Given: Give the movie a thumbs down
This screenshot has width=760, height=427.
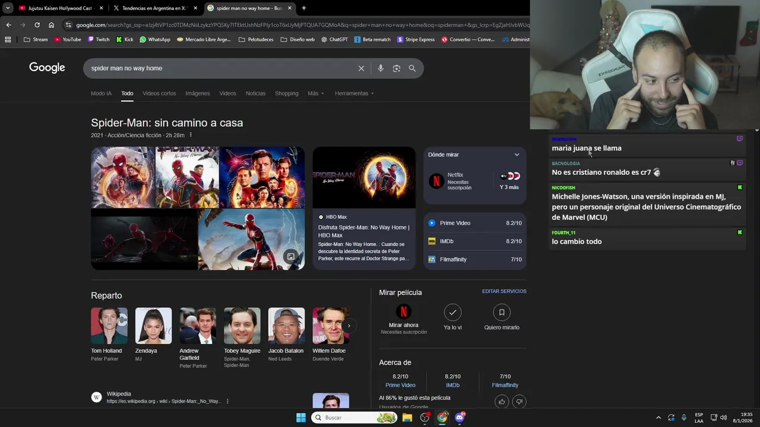Looking at the screenshot, I should (519, 401).
